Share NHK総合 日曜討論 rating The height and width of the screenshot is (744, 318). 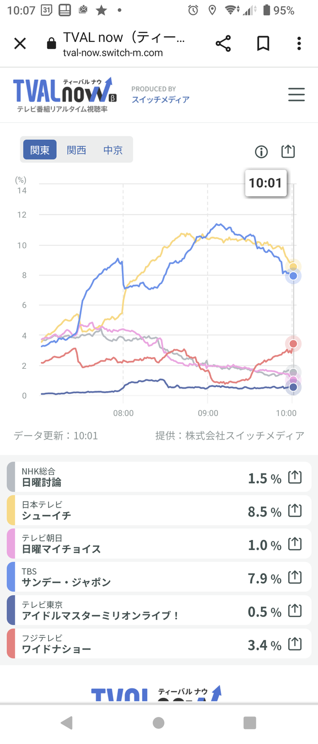pyautogui.click(x=295, y=477)
